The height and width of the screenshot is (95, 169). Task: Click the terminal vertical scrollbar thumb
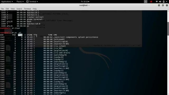[168, 29]
